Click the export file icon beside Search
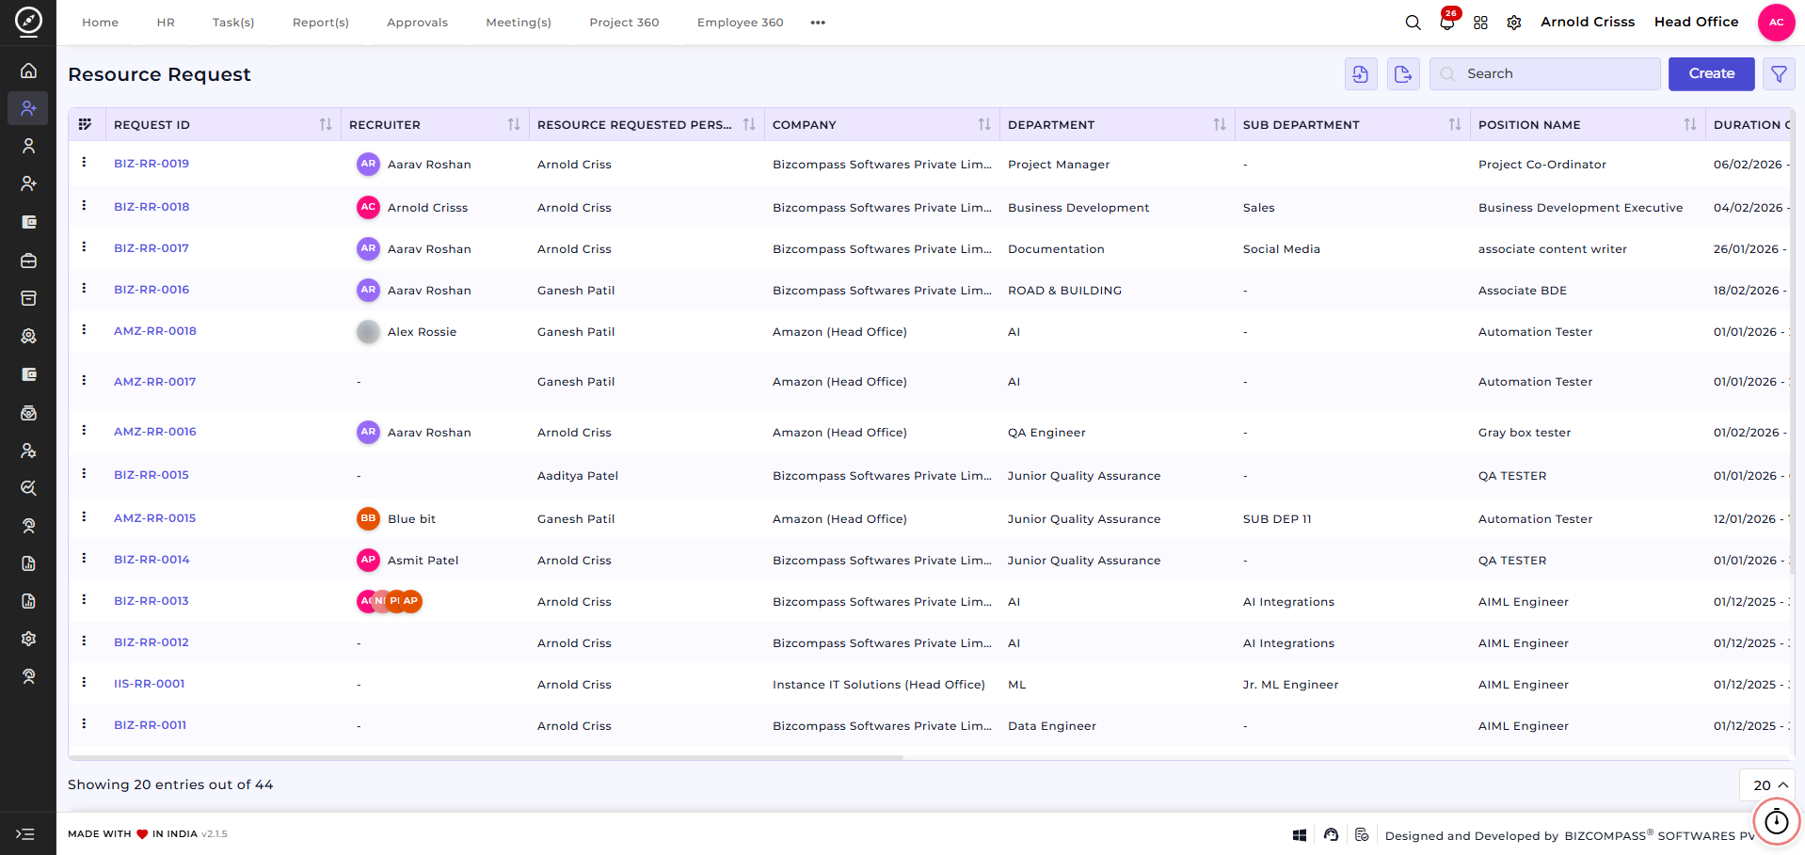1805x855 pixels. 1403,73
